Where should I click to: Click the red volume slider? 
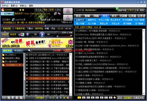click(x=66, y=36)
